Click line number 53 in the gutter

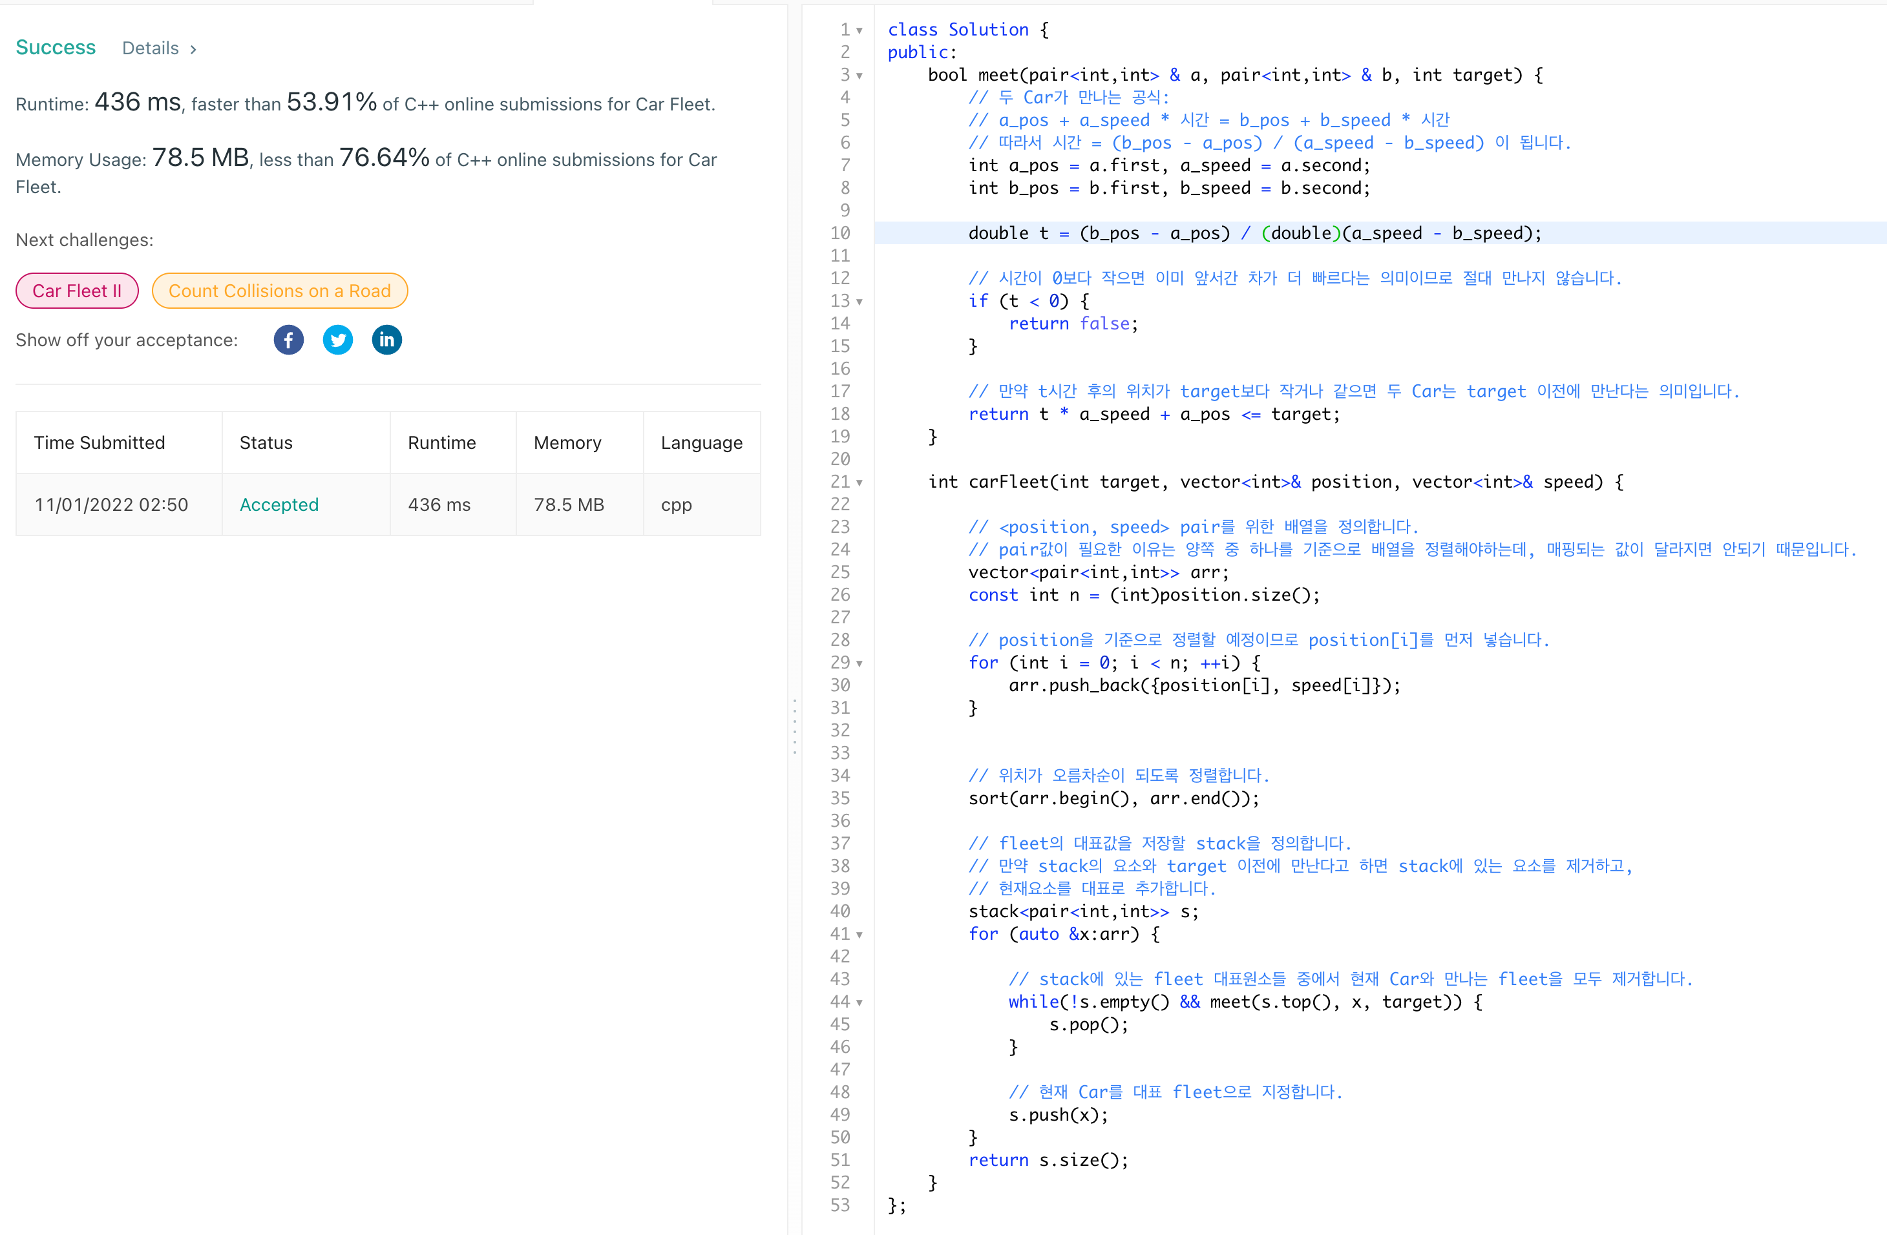pos(839,1205)
